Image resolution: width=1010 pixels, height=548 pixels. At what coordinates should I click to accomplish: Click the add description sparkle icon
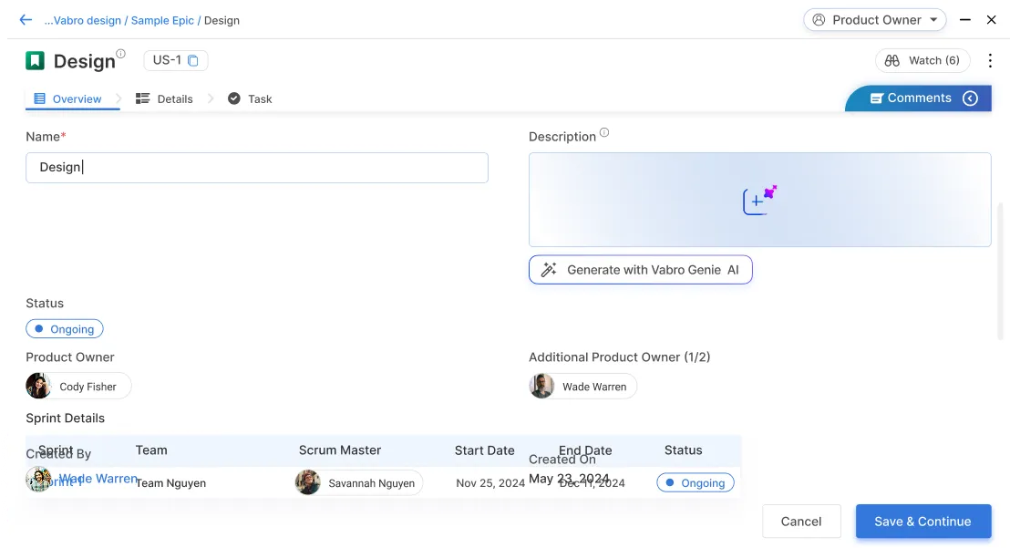(x=759, y=200)
